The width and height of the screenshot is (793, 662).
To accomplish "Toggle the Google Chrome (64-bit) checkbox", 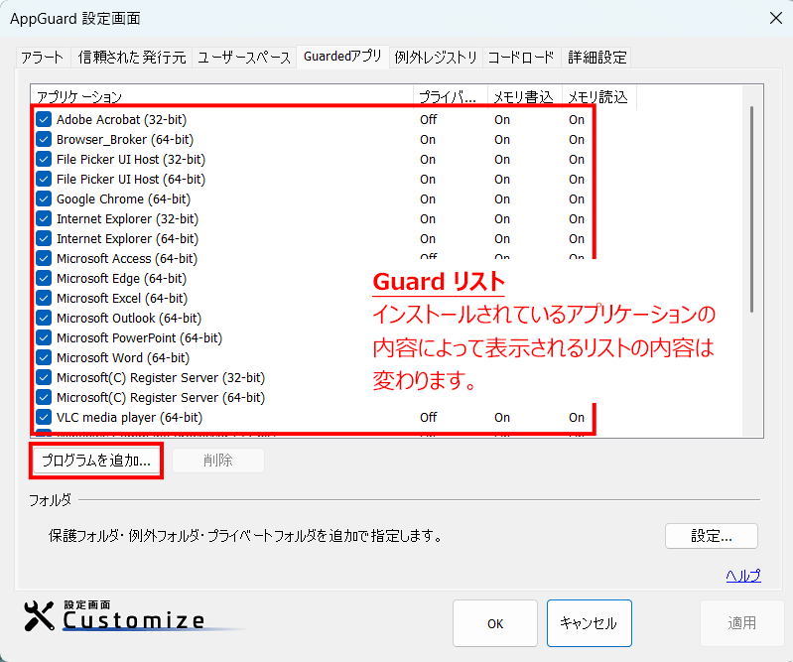I will coord(44,199).
